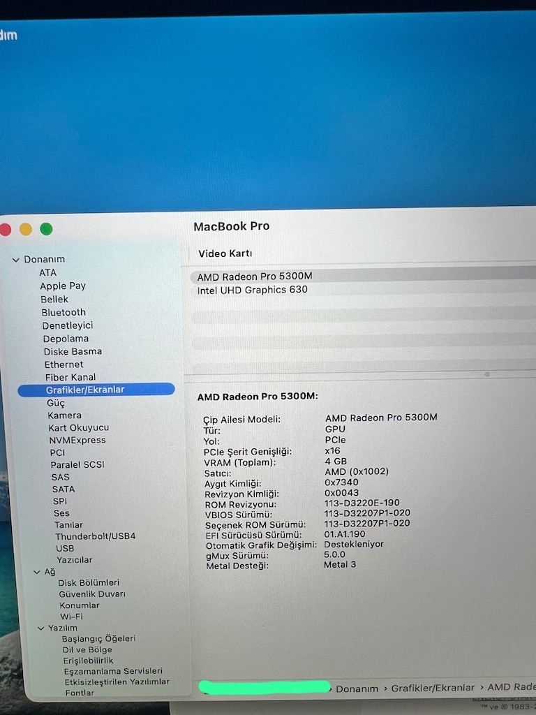The width and height of the screenshot is (536, 715).
Task: Click the Video Kartı column header
Action: click(x=225, y=253)
